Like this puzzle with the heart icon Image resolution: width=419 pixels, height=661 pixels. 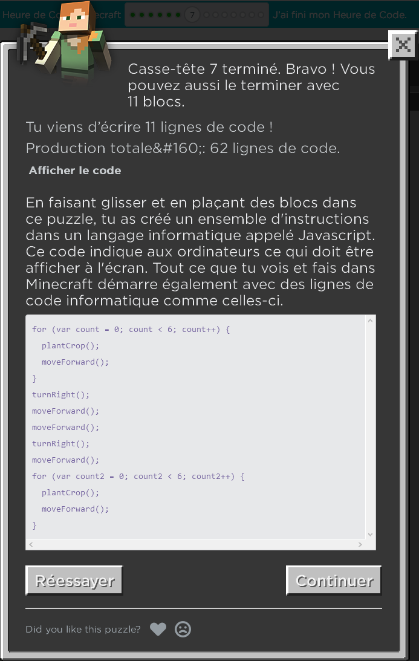(x=158, y=629)
